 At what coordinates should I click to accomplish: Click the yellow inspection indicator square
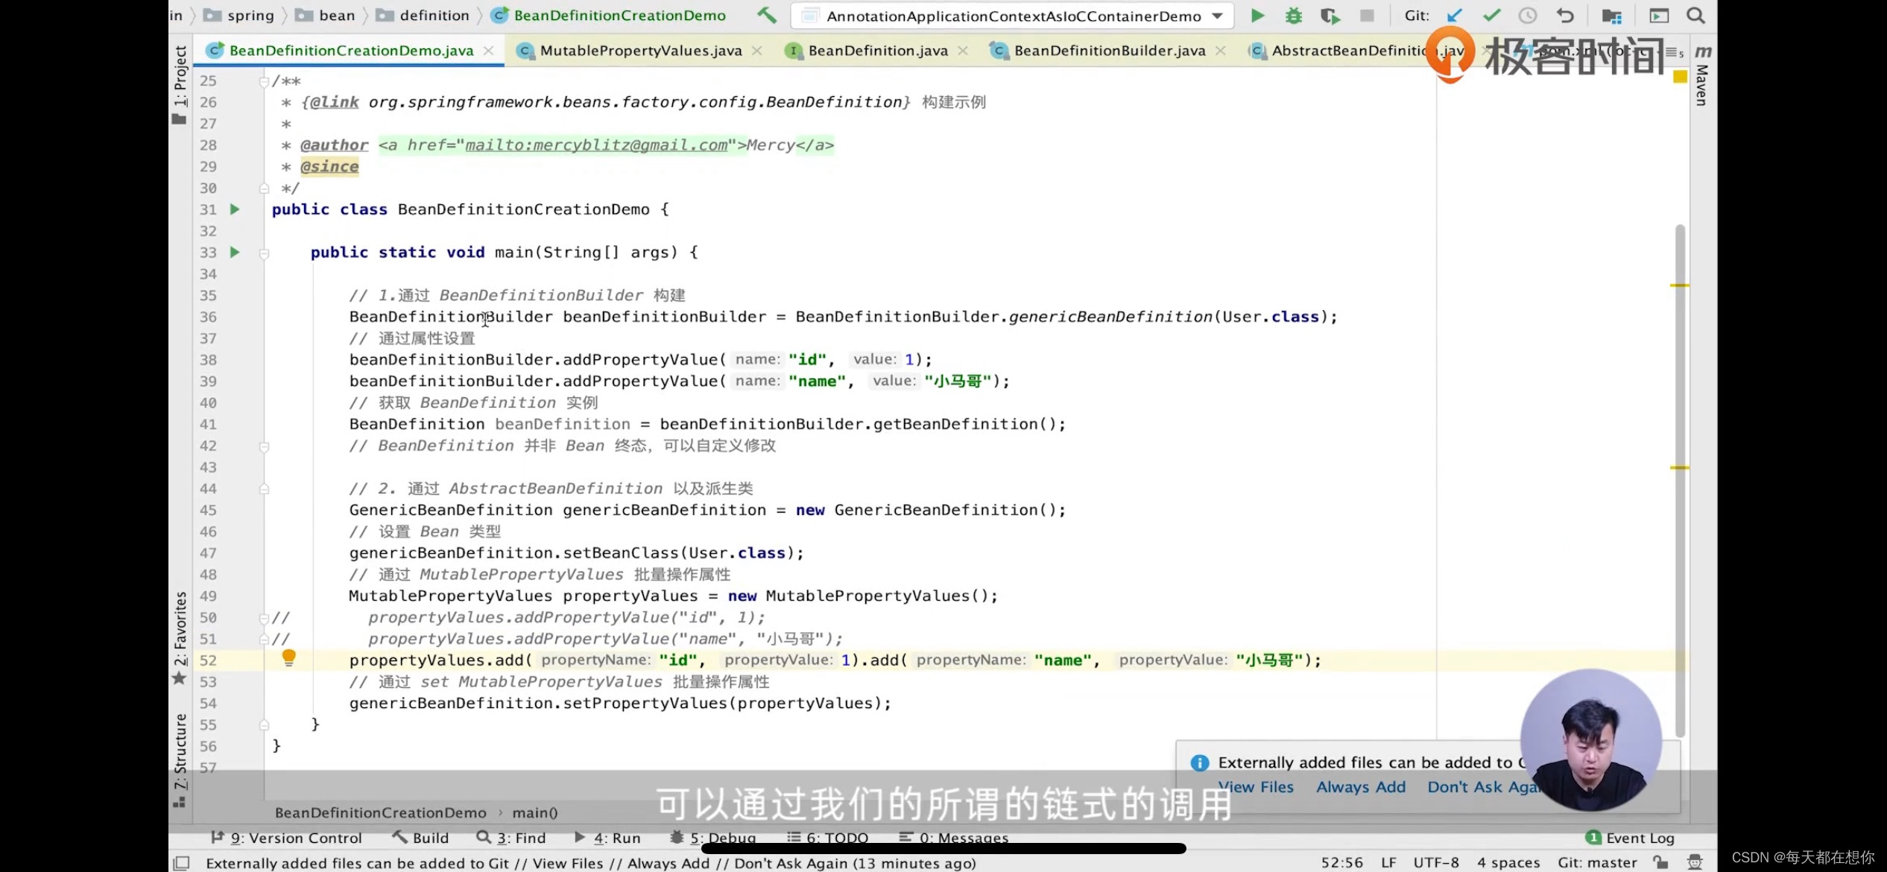pyautogui.click(x=1680, y=77)
